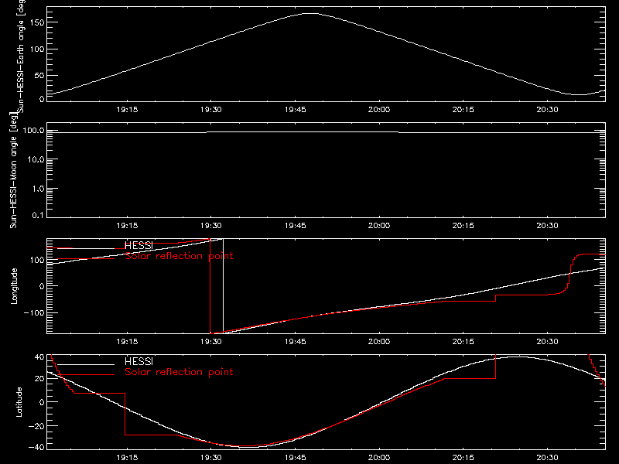Click the 19:30 label under Earth angle plot
The height and width of the screenshot is (464, 619).
coord(211,109)
